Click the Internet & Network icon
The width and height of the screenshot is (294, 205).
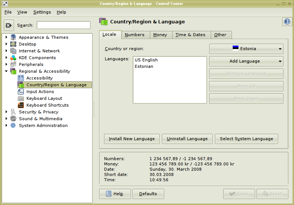point(13,51)
